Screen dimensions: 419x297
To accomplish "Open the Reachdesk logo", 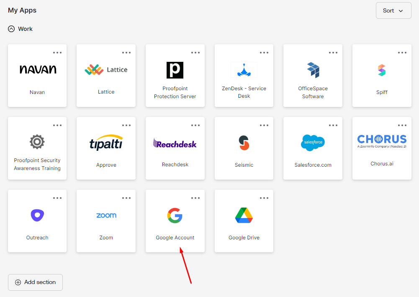I will pyautogui.click(x=175, y=143).
